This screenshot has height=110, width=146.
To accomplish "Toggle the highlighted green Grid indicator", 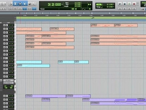I will click(x=99, y=4).
